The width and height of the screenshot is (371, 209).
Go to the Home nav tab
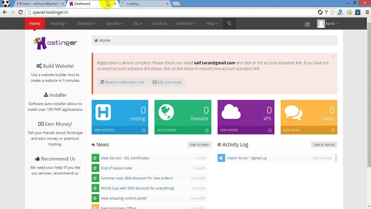(35, 24)
